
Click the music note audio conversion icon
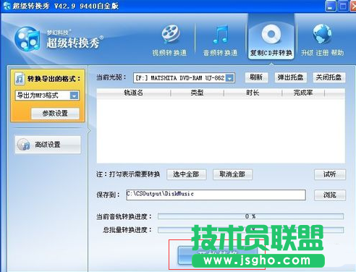tap(221, 34)
